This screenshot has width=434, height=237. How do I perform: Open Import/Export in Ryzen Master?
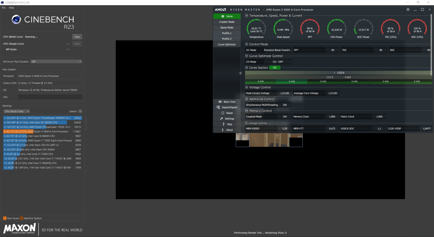227,107
